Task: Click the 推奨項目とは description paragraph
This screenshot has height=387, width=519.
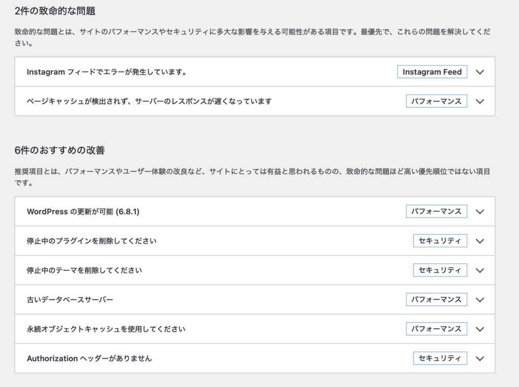Action: (x=252, y=177)
